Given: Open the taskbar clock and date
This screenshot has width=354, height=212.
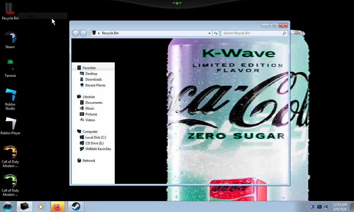Looking at the screenshot, I should 340,207.
